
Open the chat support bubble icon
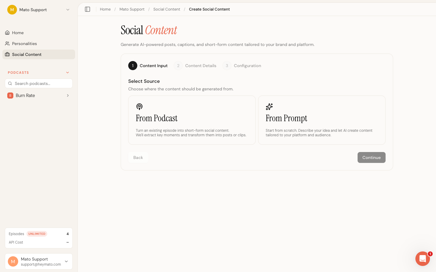pos(423,259)
